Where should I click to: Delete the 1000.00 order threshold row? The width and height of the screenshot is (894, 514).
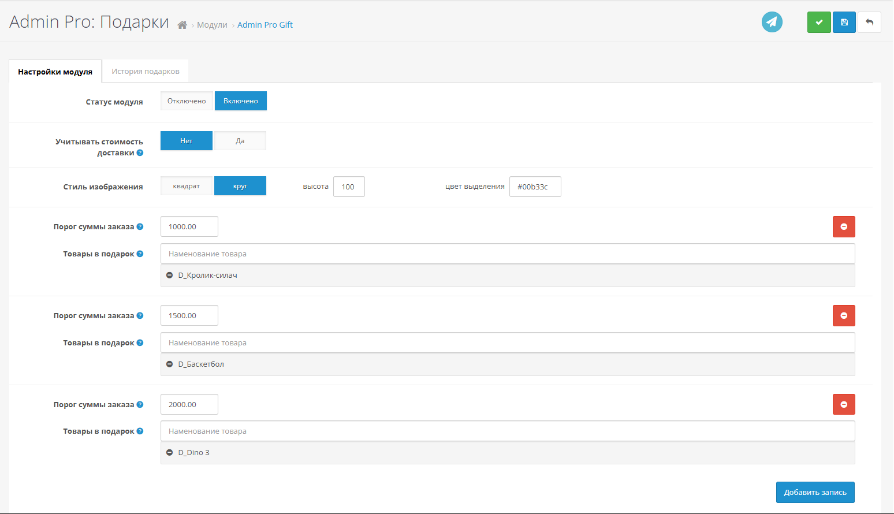point(843,227)
